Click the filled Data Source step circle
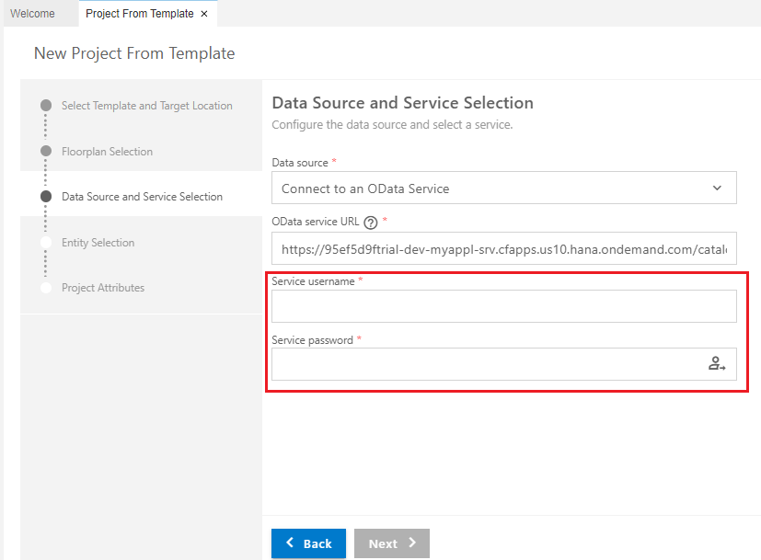This screenshot has width=761, height=560. click(x=45, y=196)
